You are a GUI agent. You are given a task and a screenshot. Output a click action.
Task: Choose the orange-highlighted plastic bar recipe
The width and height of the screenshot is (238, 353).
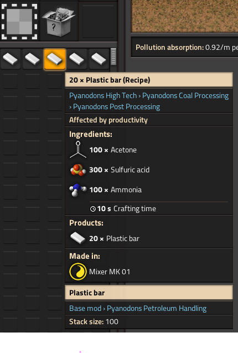[x=55, y=59]
